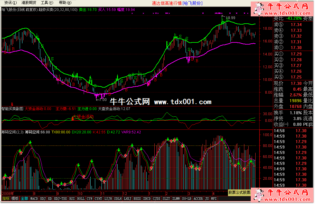Click the 趋势买卖(20,32,80,100) indicator title
The width and height of the screenshot is (315, 204).
[x=58, y=10]
